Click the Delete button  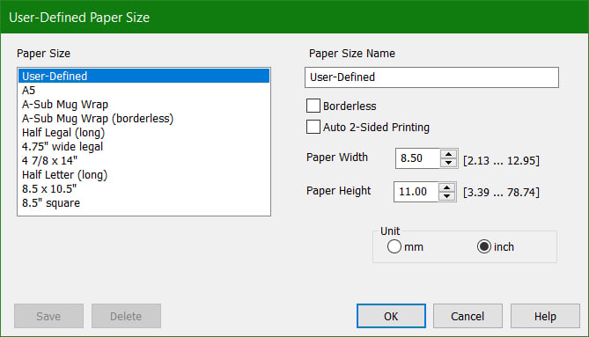126,316
